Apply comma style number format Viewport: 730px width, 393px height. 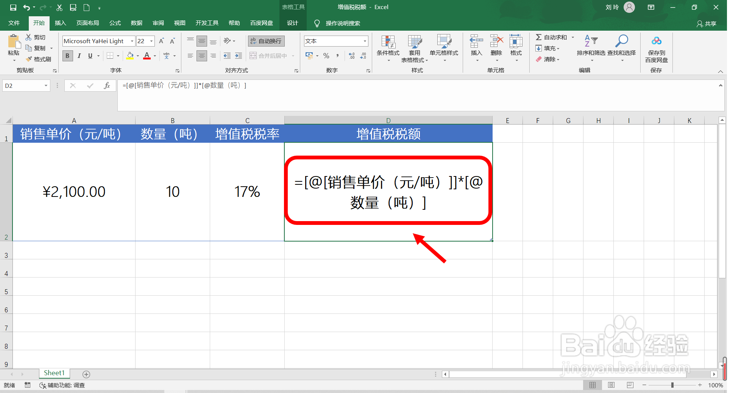pos(337,56)
